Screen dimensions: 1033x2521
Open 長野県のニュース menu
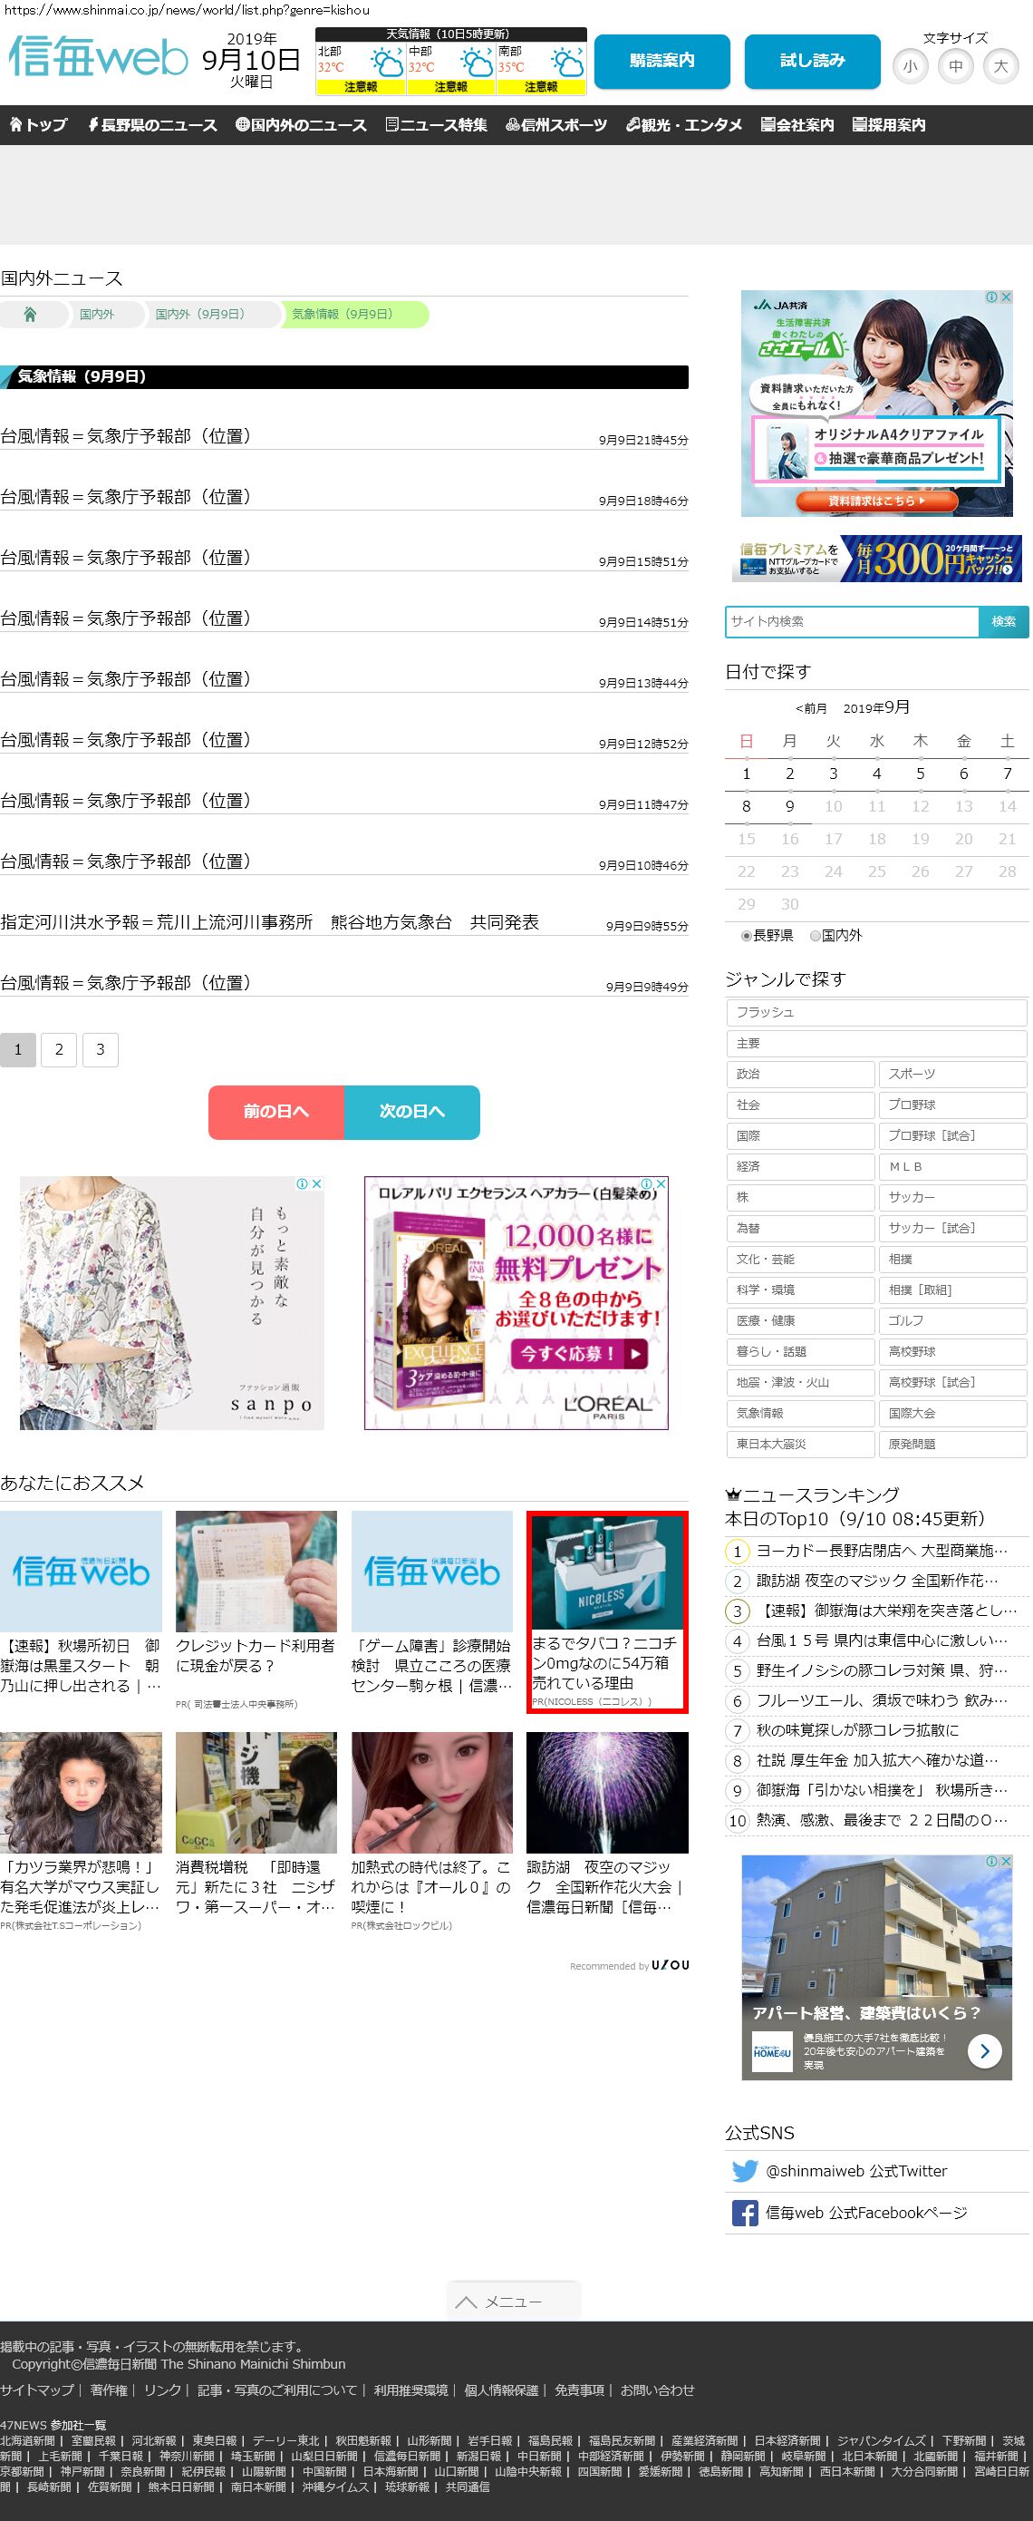click(x=152, y=125)
